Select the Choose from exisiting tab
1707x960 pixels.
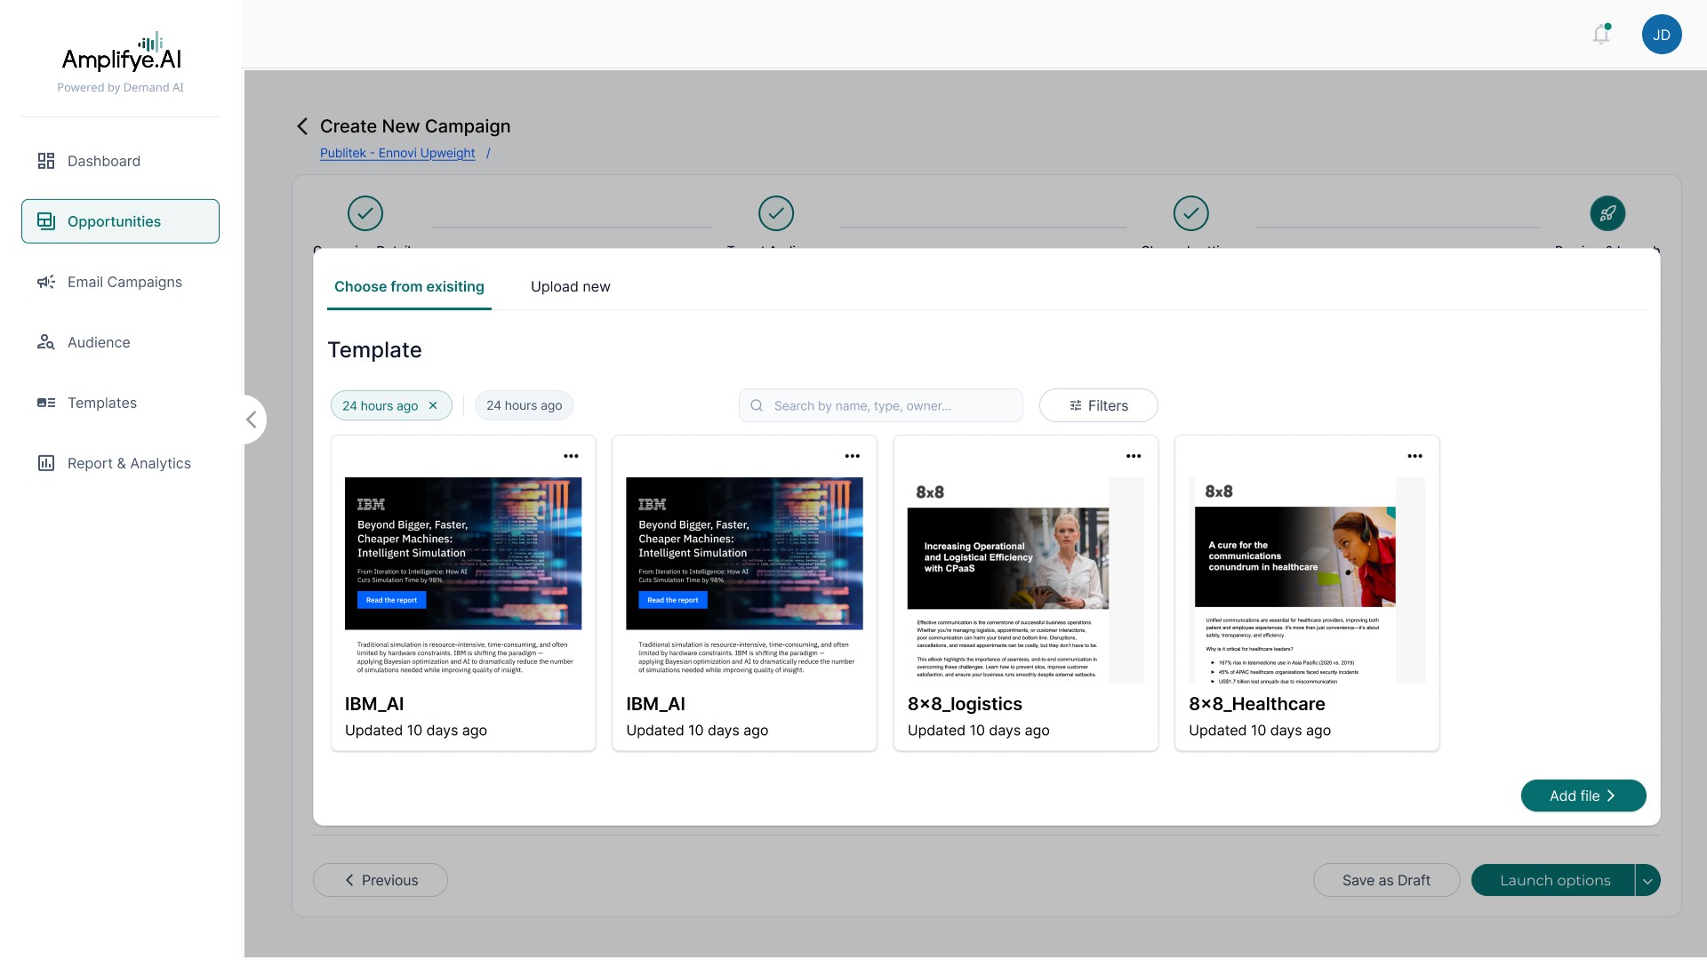point(409,286)
